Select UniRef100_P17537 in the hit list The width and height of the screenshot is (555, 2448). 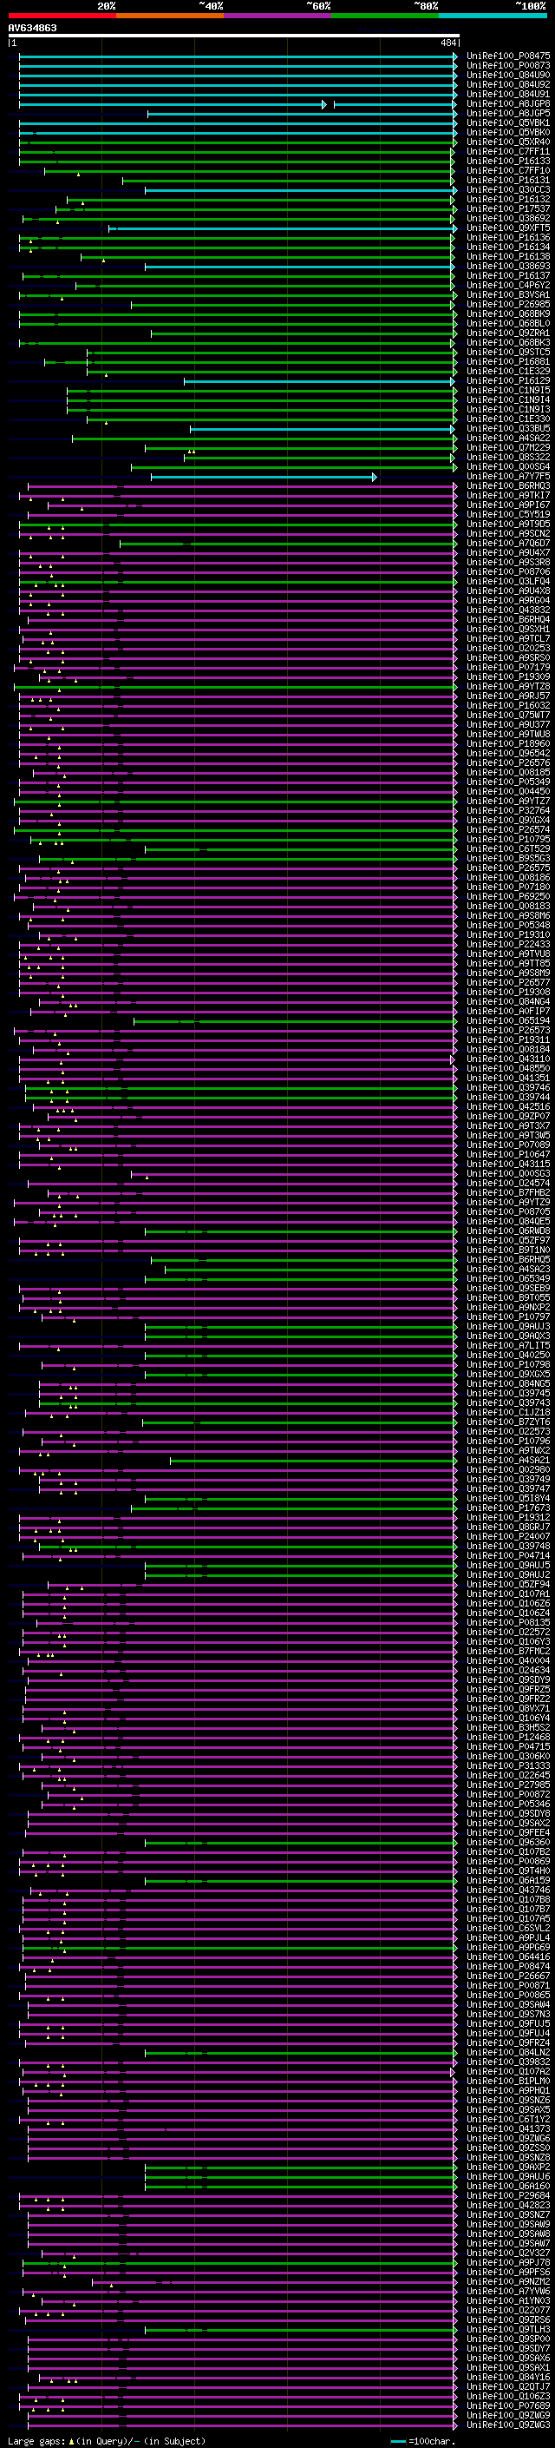[508, 209]
